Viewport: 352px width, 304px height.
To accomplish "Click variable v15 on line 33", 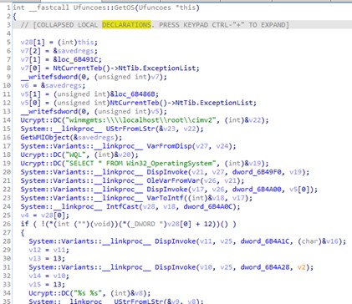I will [x=35, y=284].
